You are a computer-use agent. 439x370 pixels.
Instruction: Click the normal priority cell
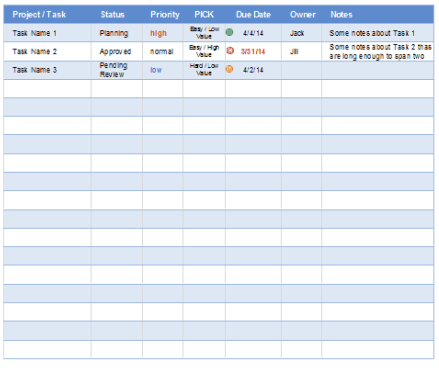pyautogui.click(x=163, y=52)
